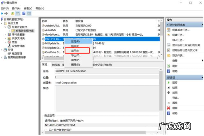Click 导入任务 in actions pane
The height and width of the screenshot is (136, 204).
[178, 40]
